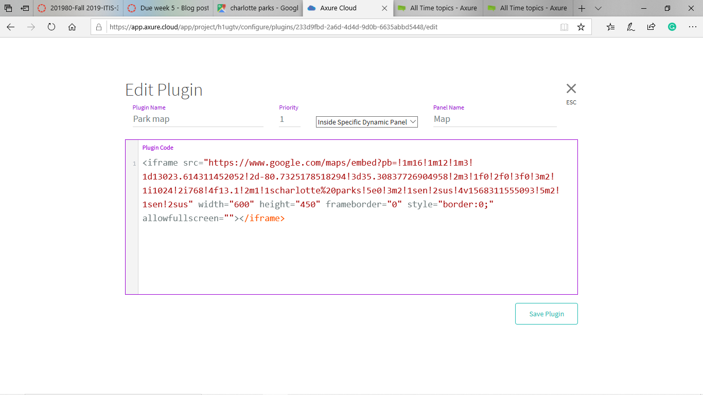
Task: Go to the browser Home page
Action: pos(72,27)
